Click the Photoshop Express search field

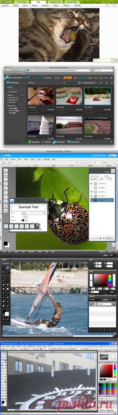tap(14, 142)
